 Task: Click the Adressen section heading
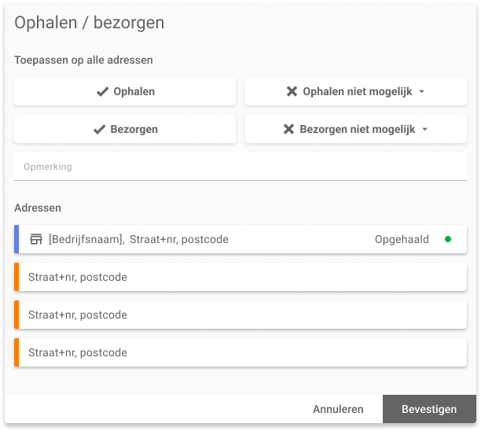click(x=38, y=208)
